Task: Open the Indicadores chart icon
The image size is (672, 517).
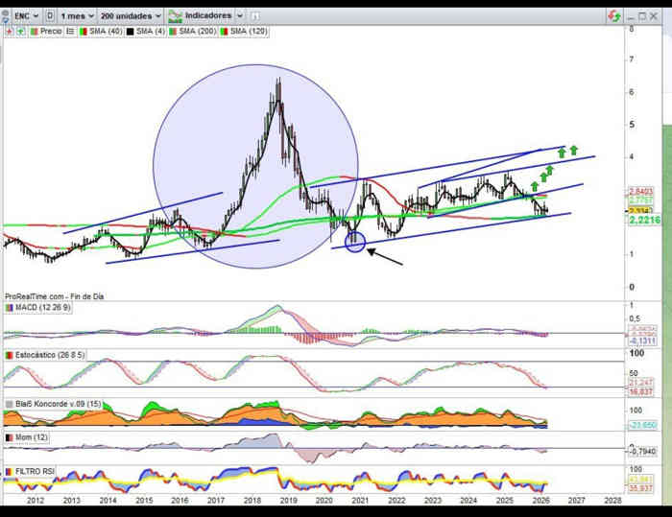Action: pyautogui.click(x=175, y=16)
